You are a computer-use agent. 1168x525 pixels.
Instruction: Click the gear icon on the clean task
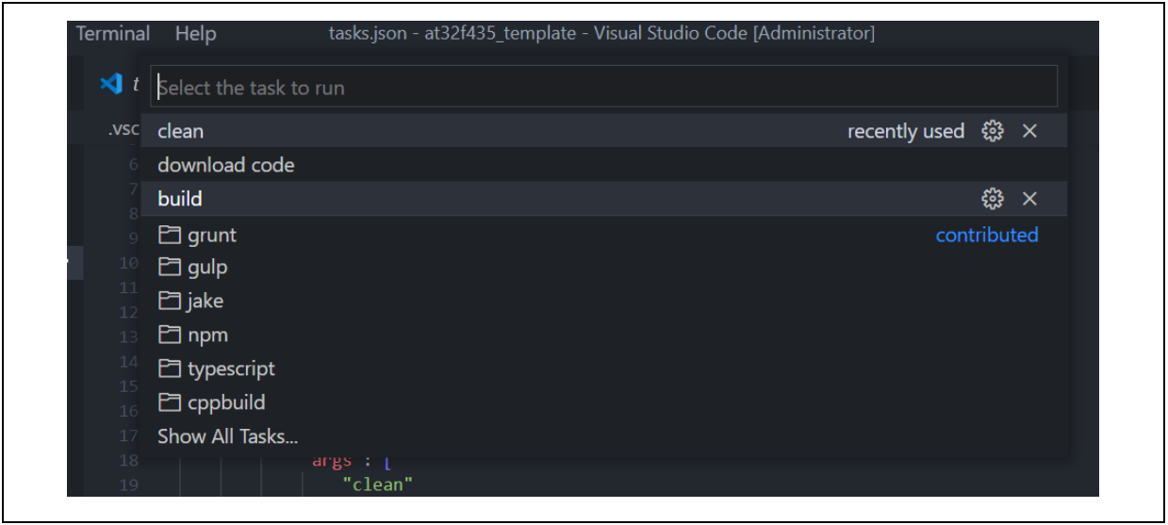point(992,131)
